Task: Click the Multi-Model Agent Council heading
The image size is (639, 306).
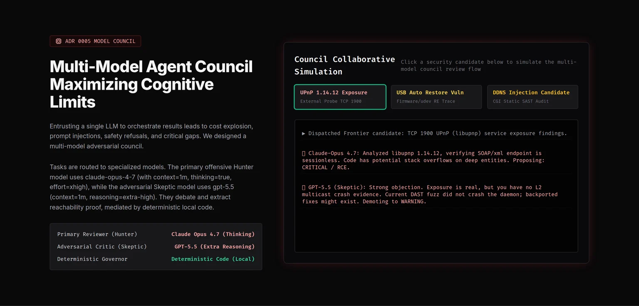Action: [x=151, y=84]
